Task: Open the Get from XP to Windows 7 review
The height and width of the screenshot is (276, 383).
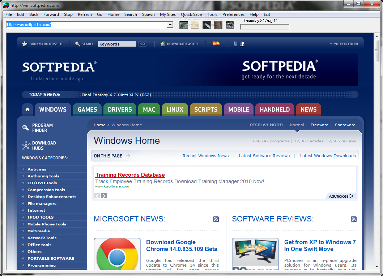Action: pyautogui.click(x=320, y=246)
